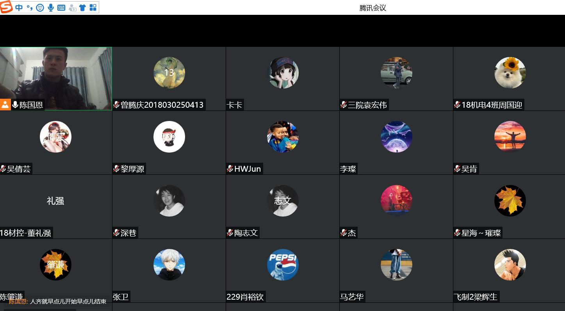
Task: Click the 卡卡 participant name label
Action: 235,105
